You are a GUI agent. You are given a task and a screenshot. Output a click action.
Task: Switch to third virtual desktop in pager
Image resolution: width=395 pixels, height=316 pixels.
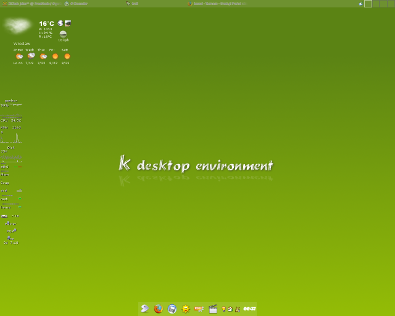pyautogui.click(x=384, y=4)
